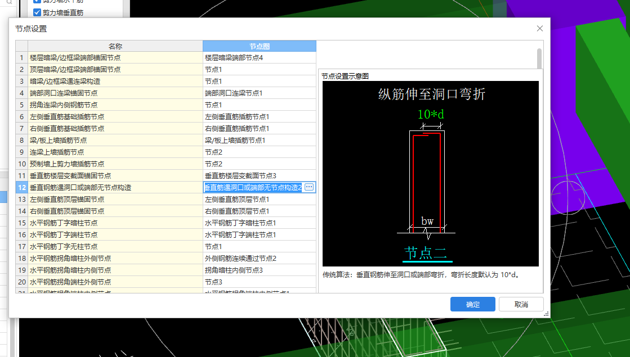Screen dimensions: 630x357
Task: Click cell 右侧垂直筋顶层节点1
Action: (260, 211)
